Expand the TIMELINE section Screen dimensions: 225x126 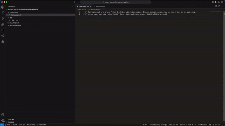11,122
